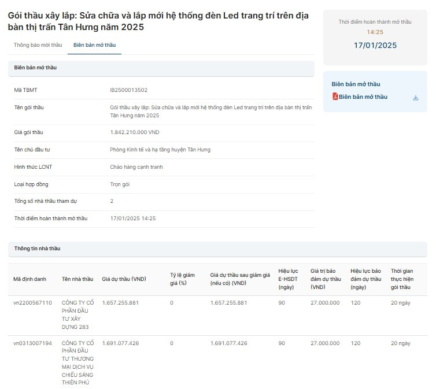Click the download icon for Biên bản mở thầu
436x389 pixels.
point(415,98)
